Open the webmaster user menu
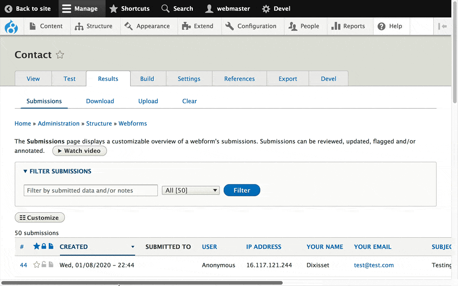Viewport: 458px width, 286px height. click(x=228, y=9)
